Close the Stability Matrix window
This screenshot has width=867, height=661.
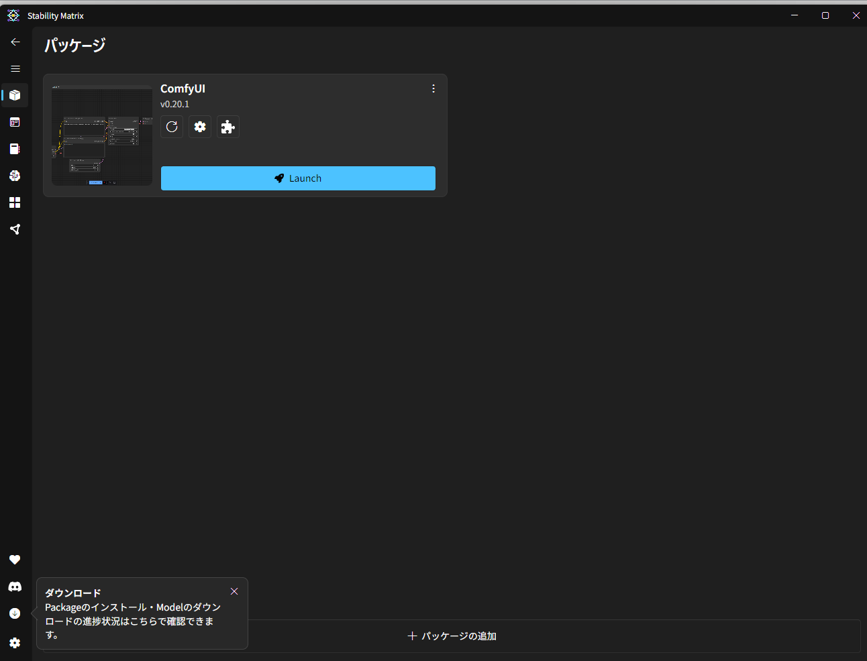[856, 15]
